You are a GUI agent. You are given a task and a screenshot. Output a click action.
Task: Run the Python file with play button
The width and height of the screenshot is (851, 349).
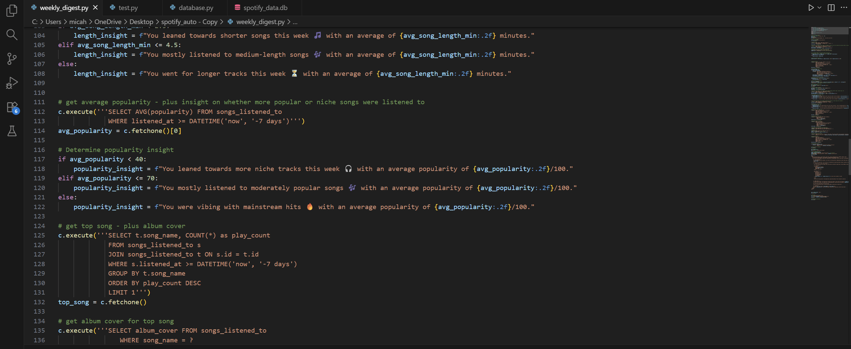(x=811, y=7)
